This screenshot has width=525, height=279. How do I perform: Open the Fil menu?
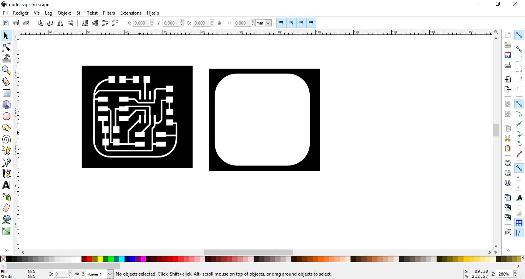point(5,13)
